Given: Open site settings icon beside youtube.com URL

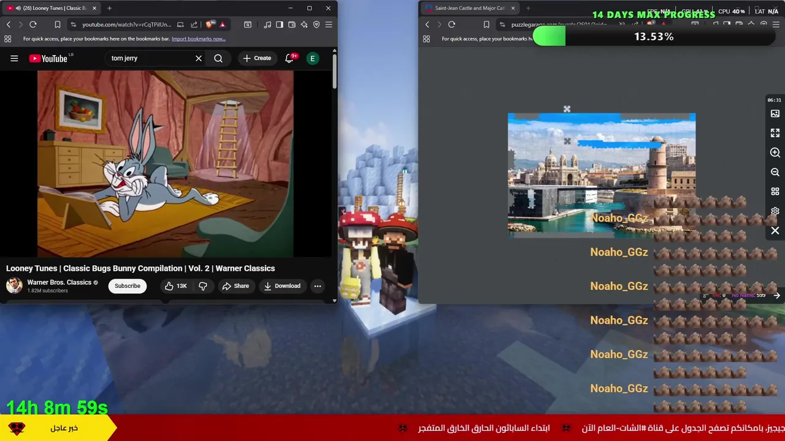Looking at the screenshot, I should pos(74,24).
